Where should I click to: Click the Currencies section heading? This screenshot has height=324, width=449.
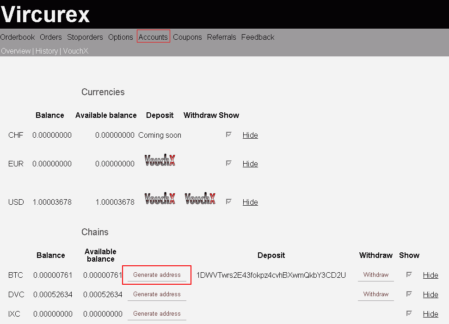(103, 92)
